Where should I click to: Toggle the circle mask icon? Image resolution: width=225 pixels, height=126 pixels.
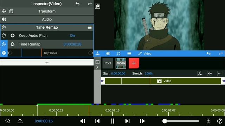pos(119,54)
